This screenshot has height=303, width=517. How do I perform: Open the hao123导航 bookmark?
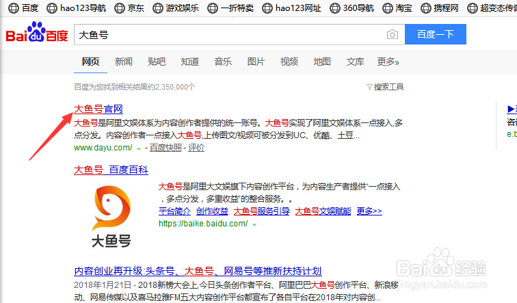(76, 8)
